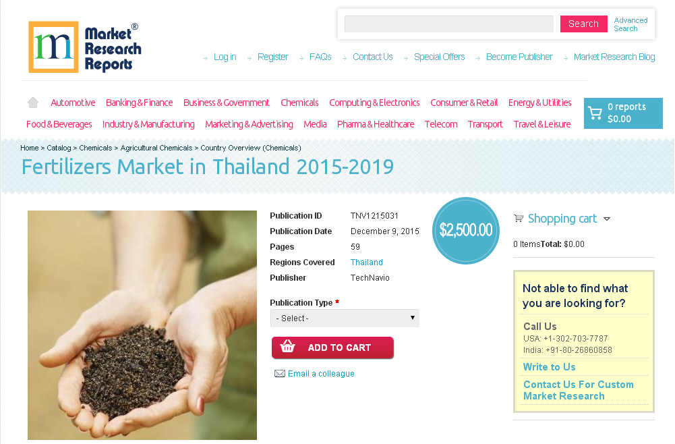Image resolution: width=675 pixels, height=444 pixels.
Task: Open the Chemicals category menu
Action: coord(299,103)
